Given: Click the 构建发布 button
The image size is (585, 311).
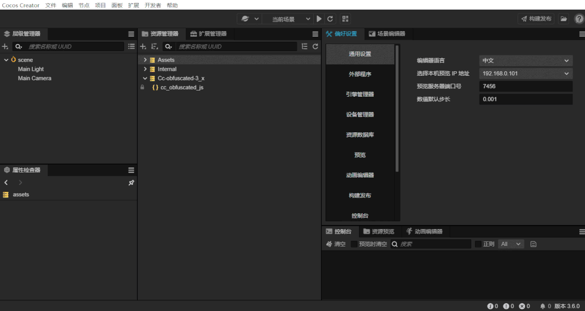Looking at the screenshot, I should (x=536, y=19).
